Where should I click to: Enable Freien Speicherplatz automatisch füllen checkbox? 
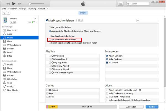[x=50, y=43]
